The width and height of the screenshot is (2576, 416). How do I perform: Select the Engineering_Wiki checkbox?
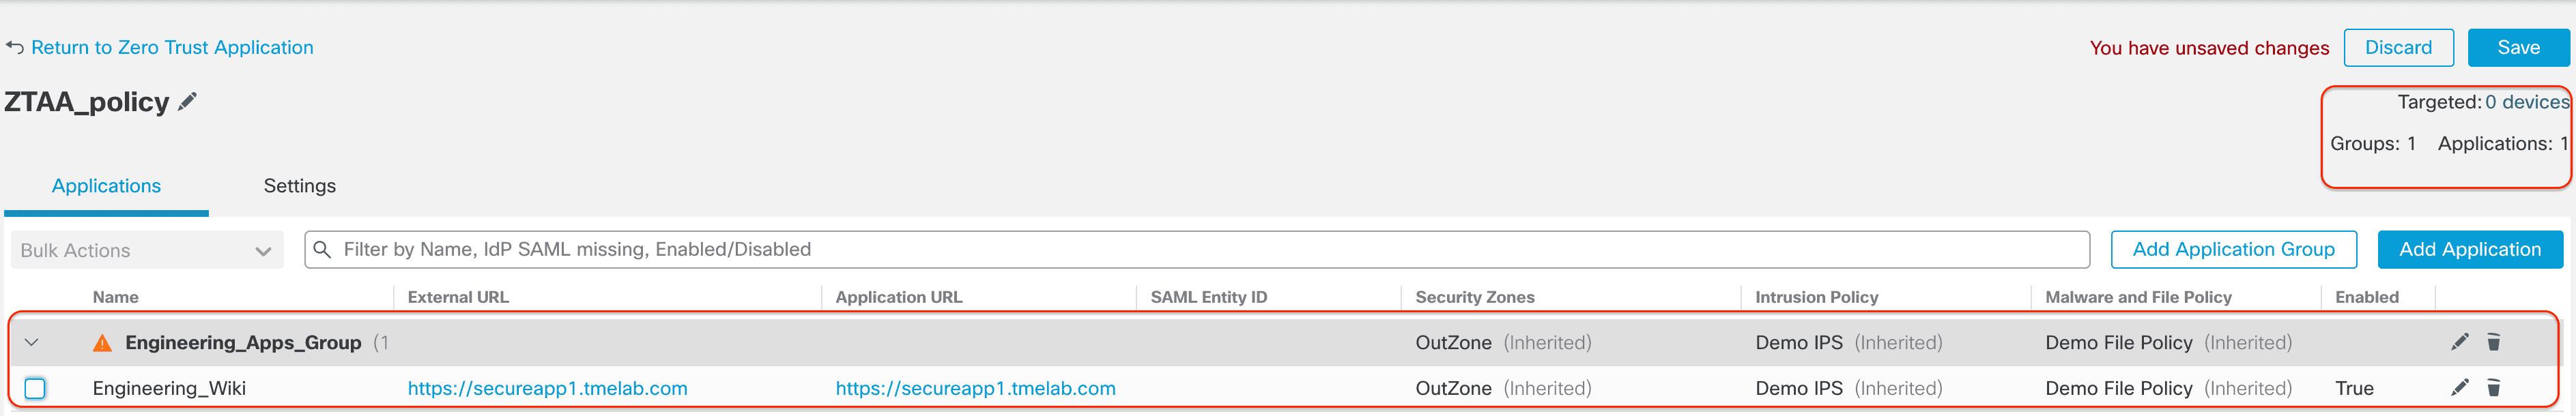click(35, 388)
